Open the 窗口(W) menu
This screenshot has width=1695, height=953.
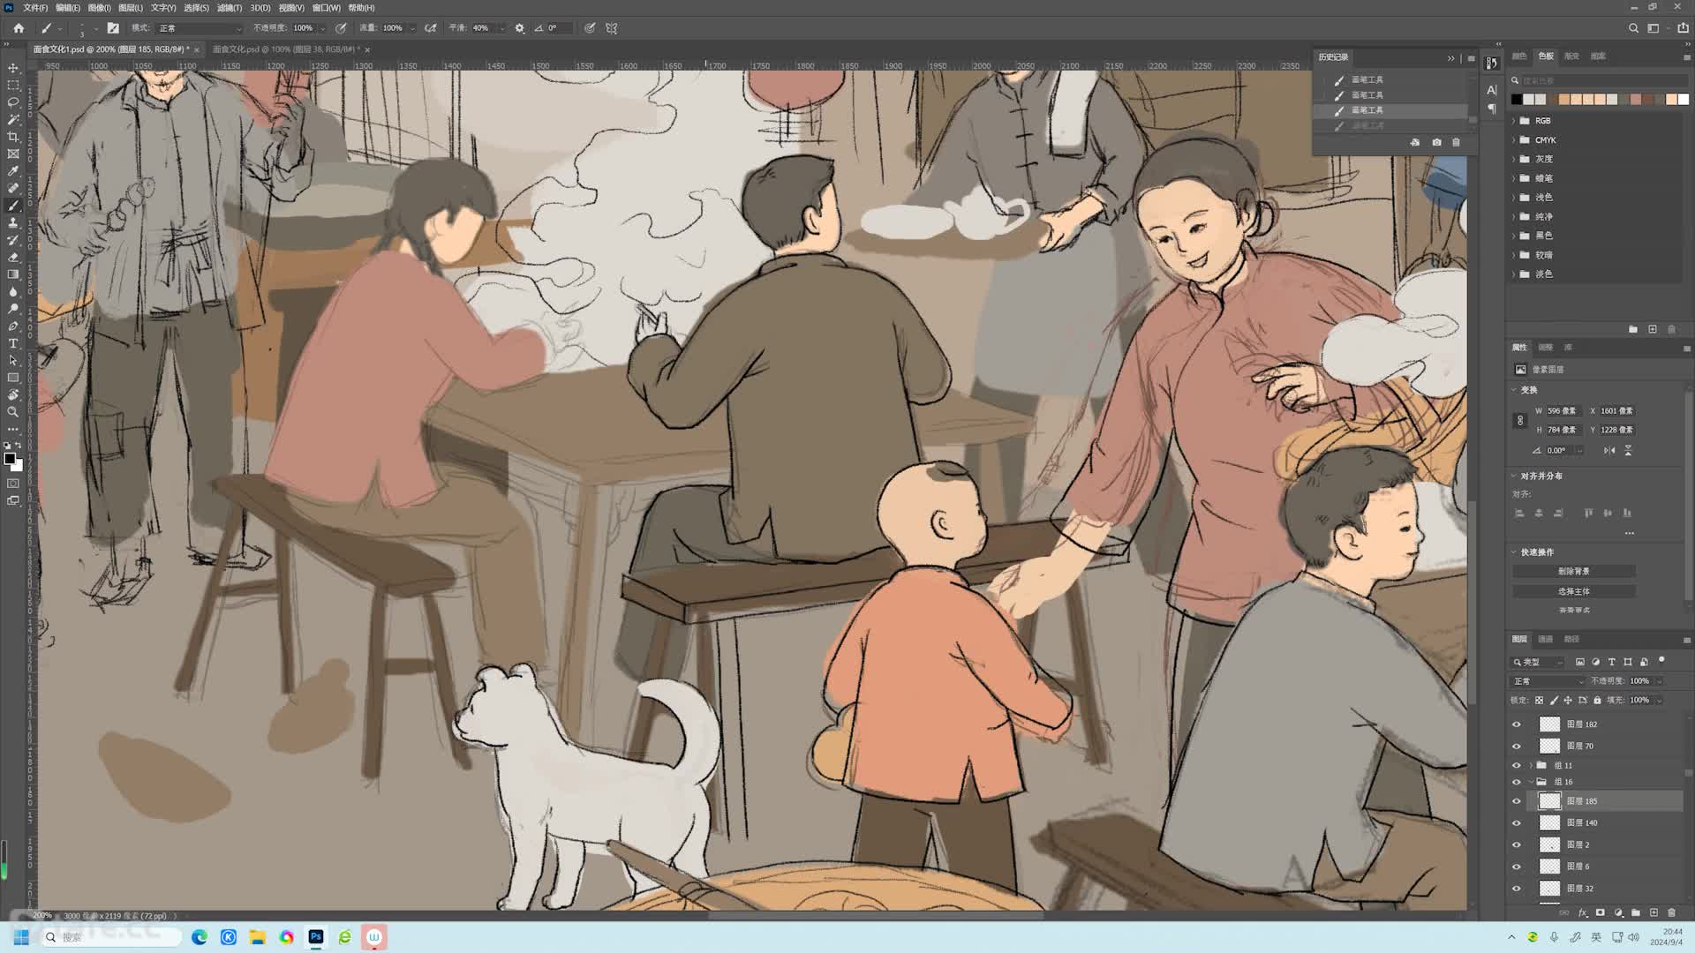(326, 8)
